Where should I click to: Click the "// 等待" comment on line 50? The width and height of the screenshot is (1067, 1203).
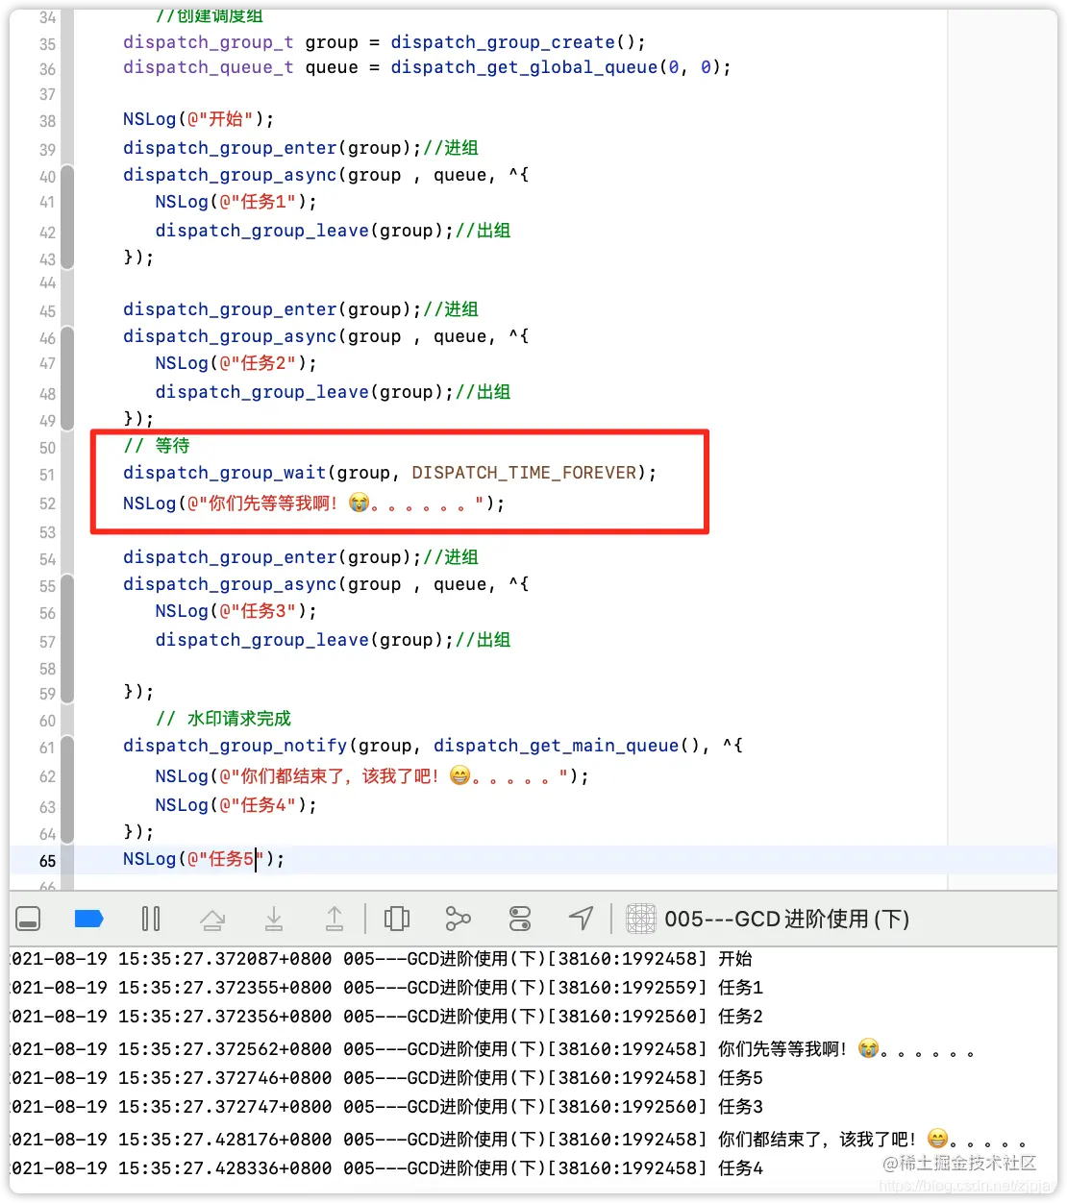coord(157,446)
